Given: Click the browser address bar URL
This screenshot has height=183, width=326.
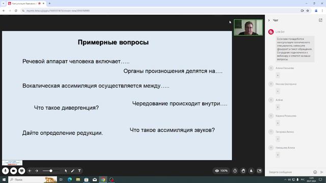Looking at the screenshot, I should point(58,11).
